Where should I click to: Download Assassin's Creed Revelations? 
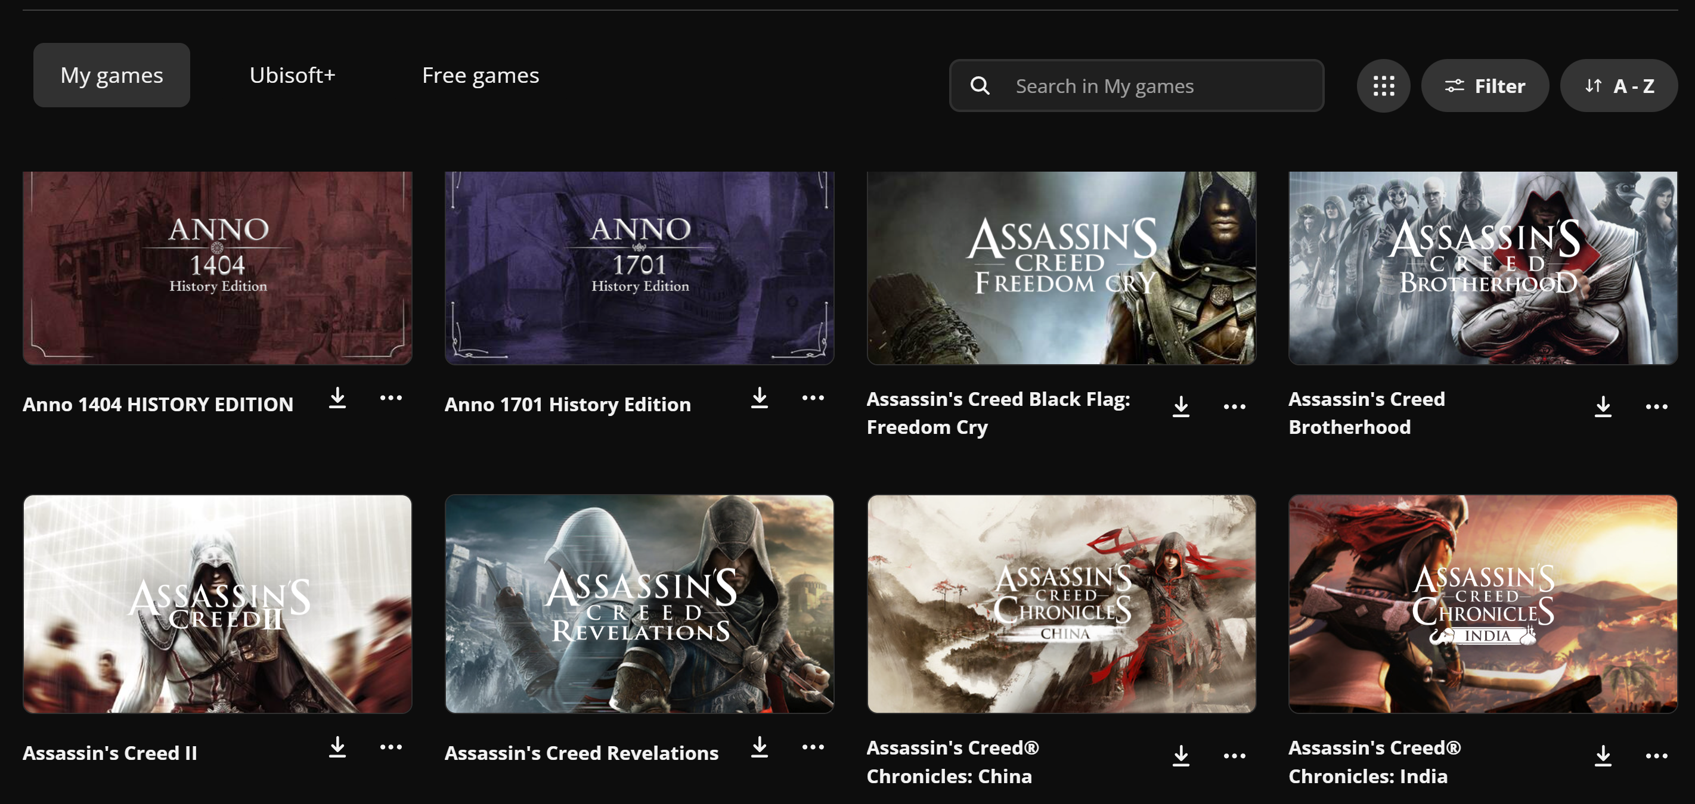pos(760,747)
